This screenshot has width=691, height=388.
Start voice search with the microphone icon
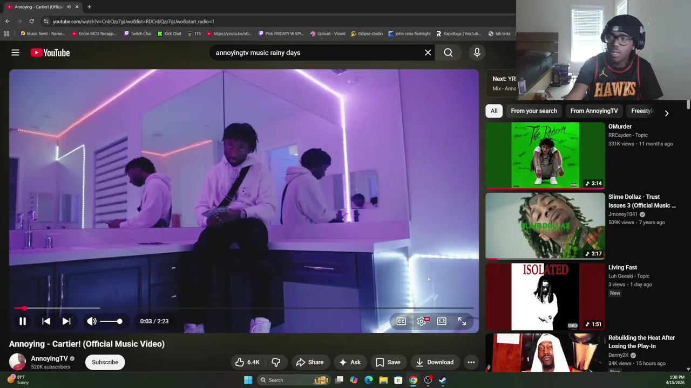(x=477, y=52)
